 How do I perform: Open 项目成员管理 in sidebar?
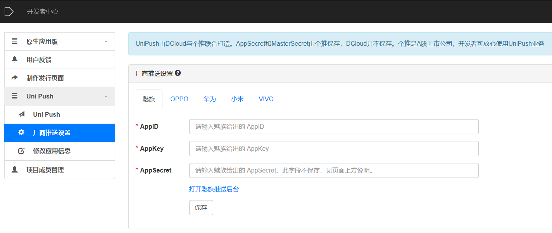60,169
